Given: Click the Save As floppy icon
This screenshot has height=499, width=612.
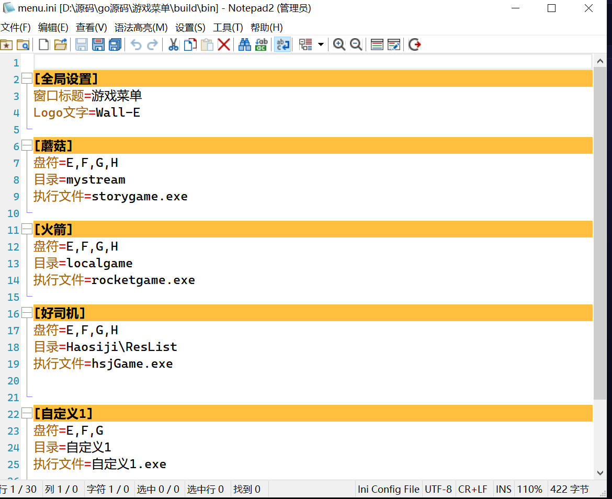Looking at the screenshot, I should click(x=98, y=44).
